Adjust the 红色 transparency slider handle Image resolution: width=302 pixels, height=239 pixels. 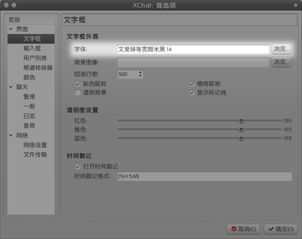[241, 121]
